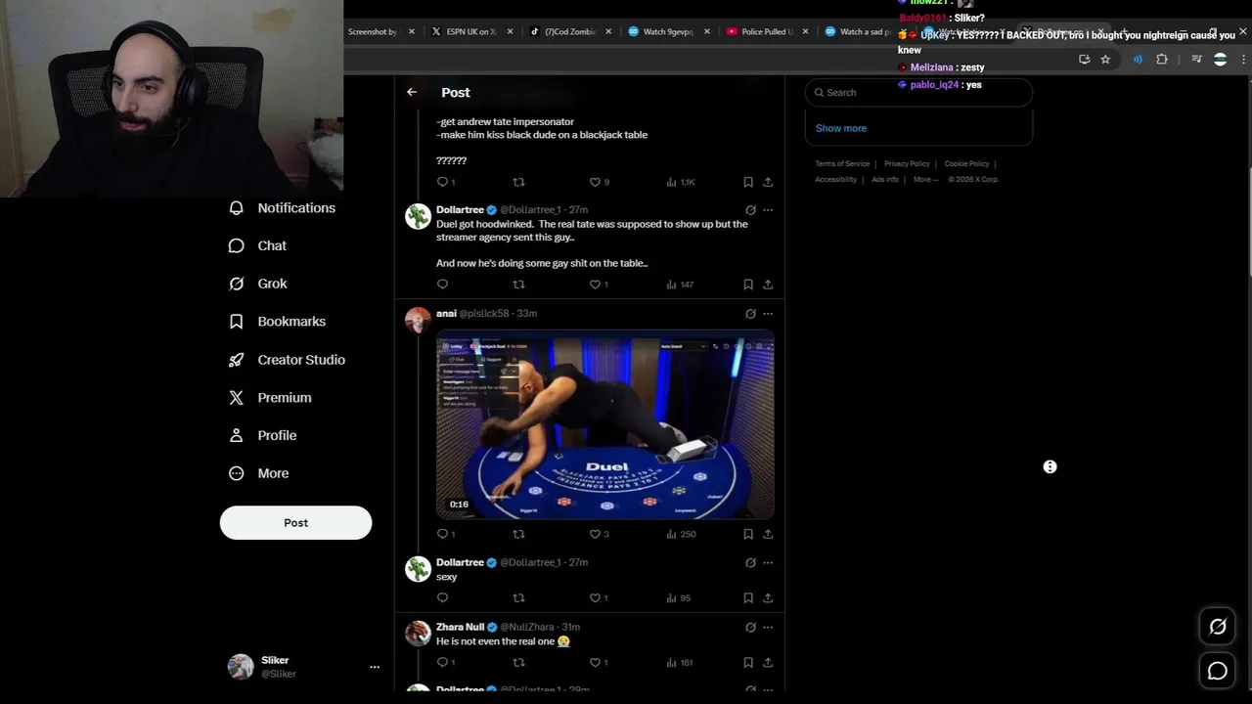Repost the blackjack table post
The height and width of the screenshot is (704, 1252).
click(x=518, y=182)
